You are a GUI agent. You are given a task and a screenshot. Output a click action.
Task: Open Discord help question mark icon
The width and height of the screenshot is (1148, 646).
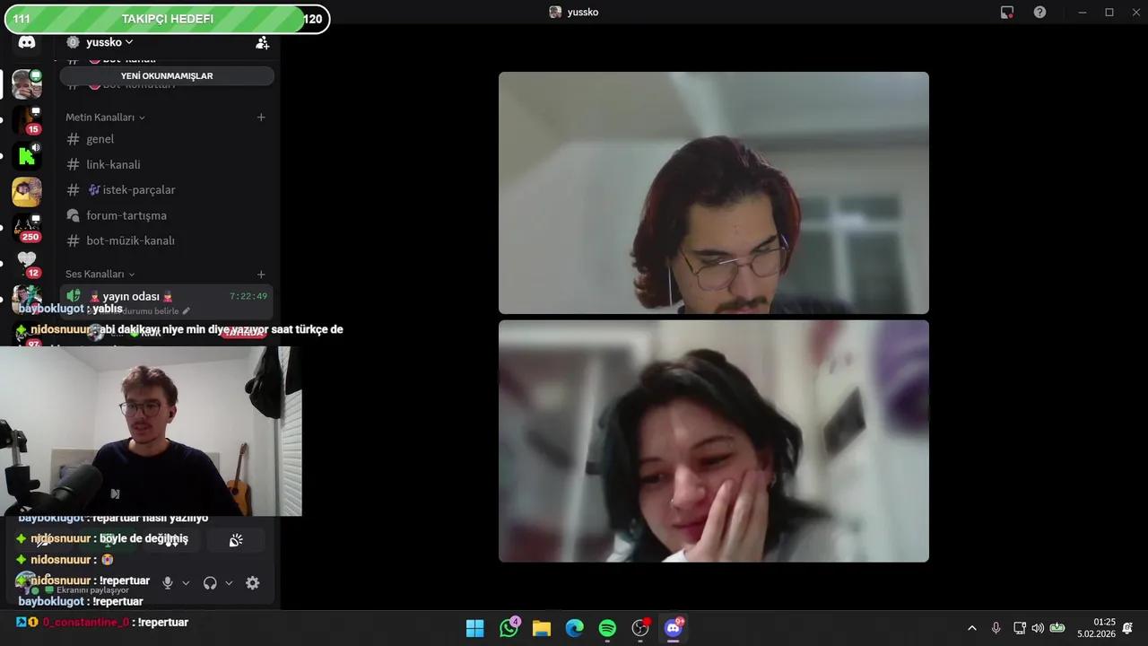[x=1039, y=13]
